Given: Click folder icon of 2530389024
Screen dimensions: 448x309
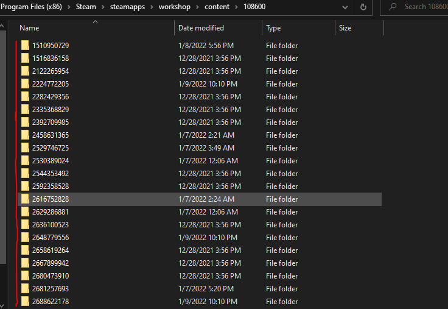Looking at the screenshot, I should (x=25, y=161).
